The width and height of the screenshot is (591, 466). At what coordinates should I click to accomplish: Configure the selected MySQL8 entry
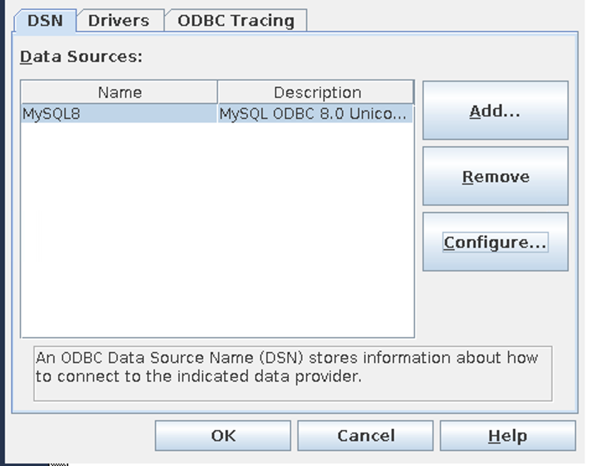495,242
